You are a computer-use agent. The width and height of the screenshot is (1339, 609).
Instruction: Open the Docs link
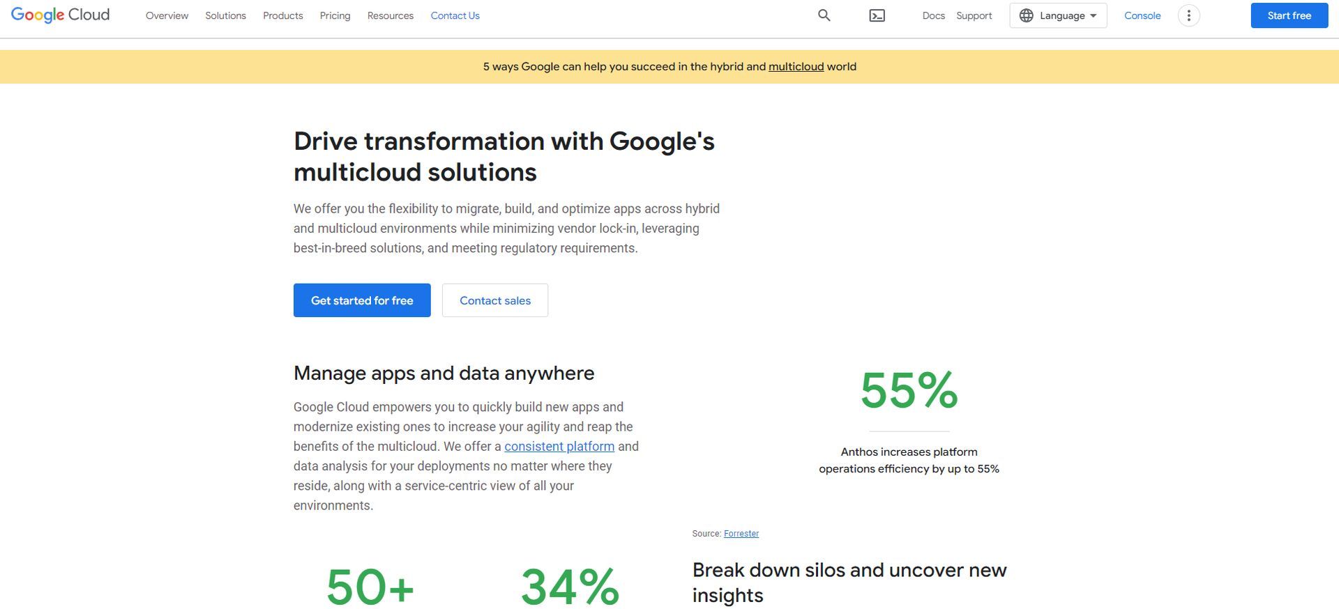tap(933, 15)
